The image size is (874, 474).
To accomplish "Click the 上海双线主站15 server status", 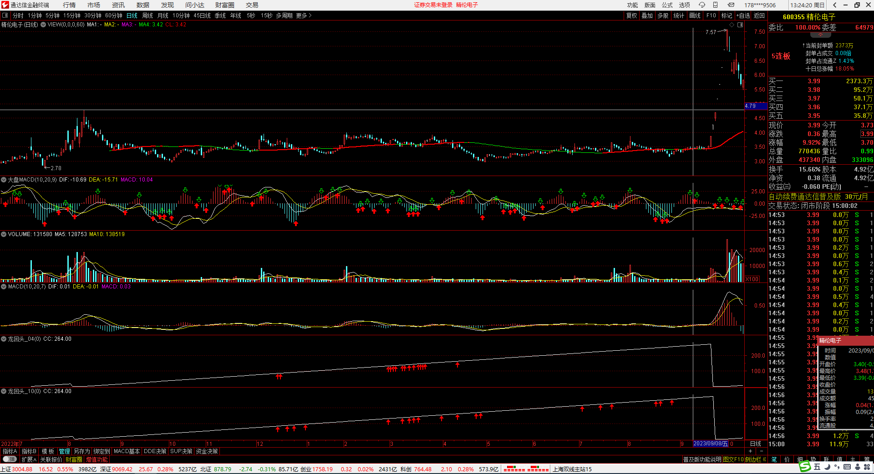I will click(572, 469).
